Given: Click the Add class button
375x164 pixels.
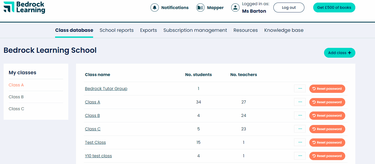Looking at the screenshot, I should [340, 53].
